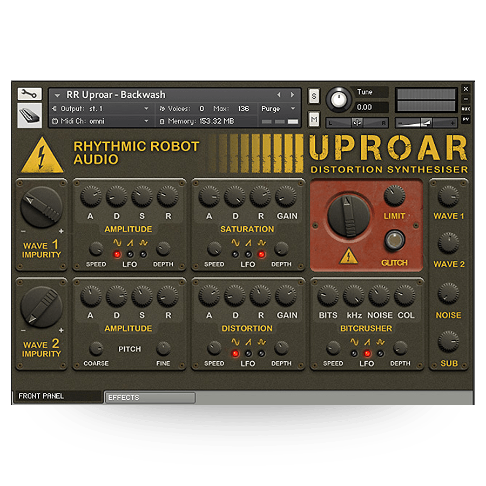Toggle the Glitch push button
This screenshot has height=486, width=486.
pos(395,240)
